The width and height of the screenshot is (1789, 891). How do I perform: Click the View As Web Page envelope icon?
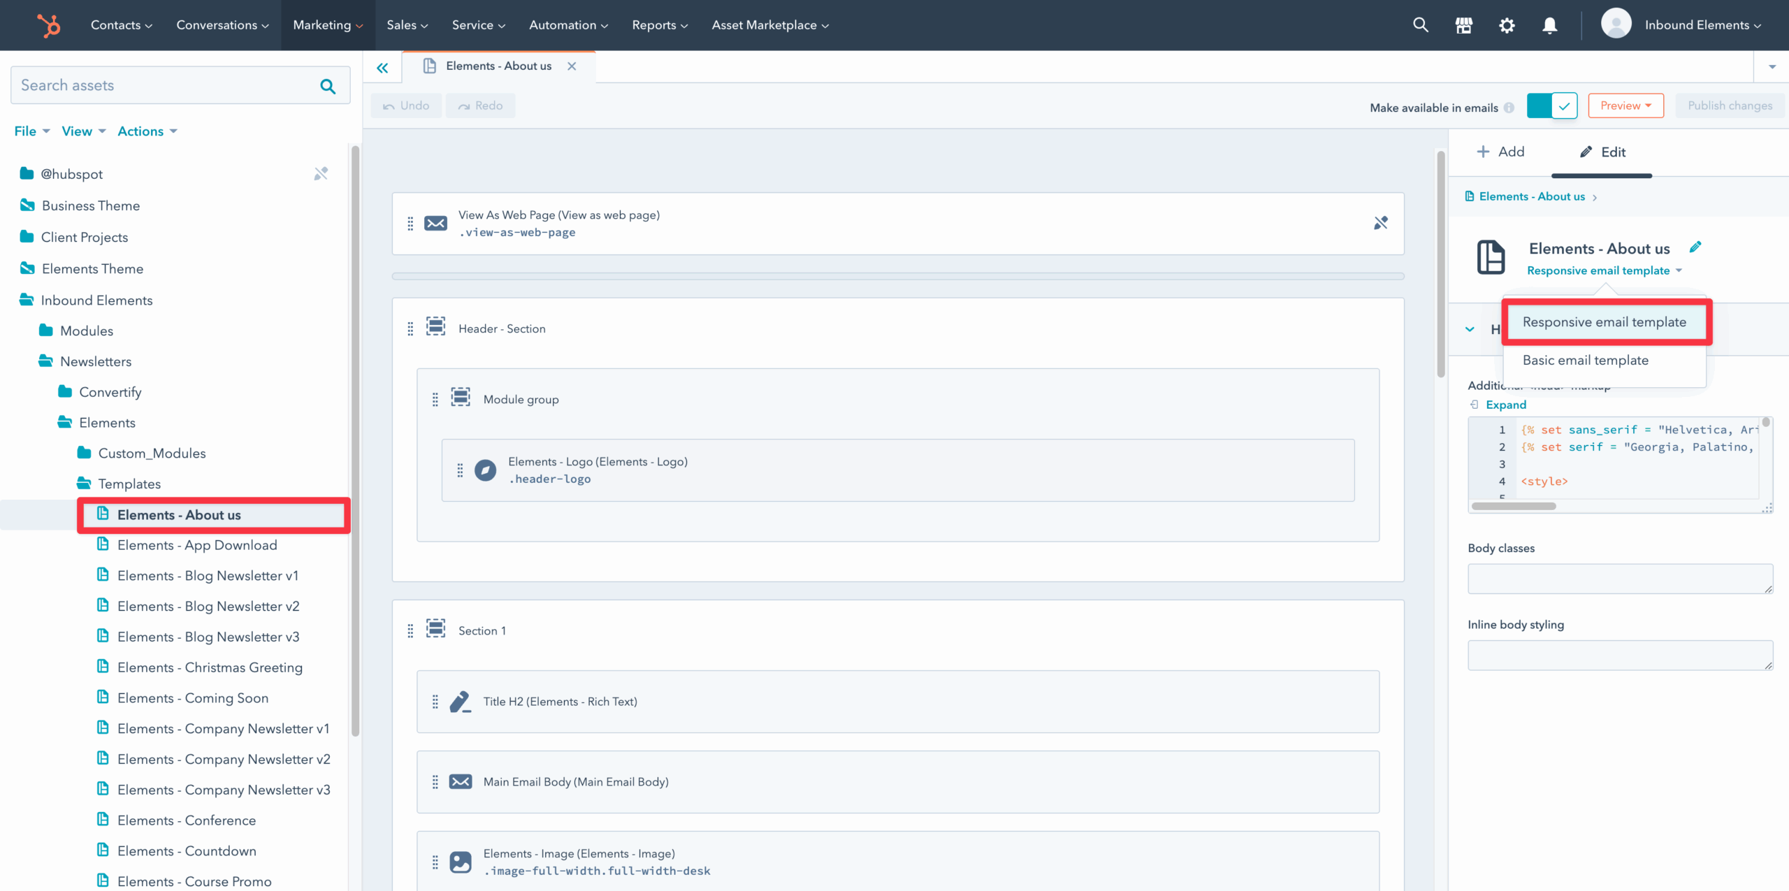pos(435,223)
